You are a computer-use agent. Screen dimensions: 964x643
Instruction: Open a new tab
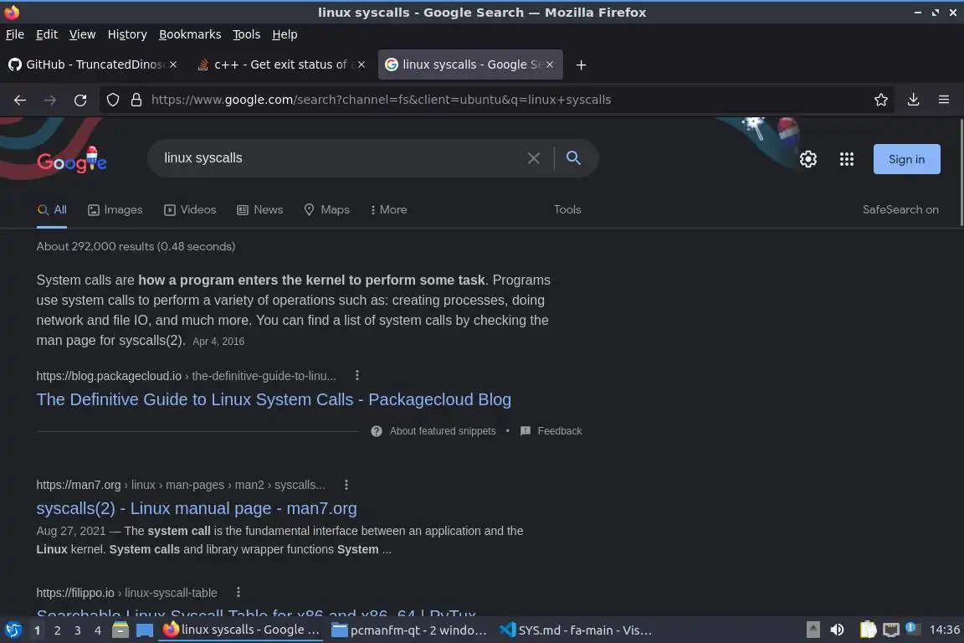pyautogui.click(x=581, y=64)
